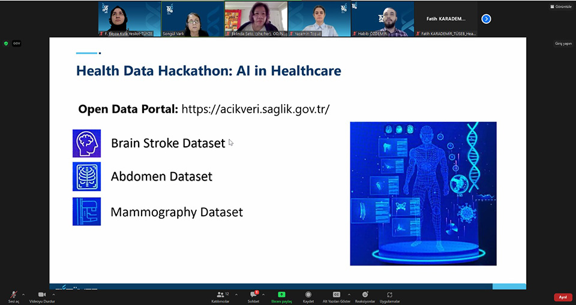Start recording with the Kaydet icon

tap(308, 295)
